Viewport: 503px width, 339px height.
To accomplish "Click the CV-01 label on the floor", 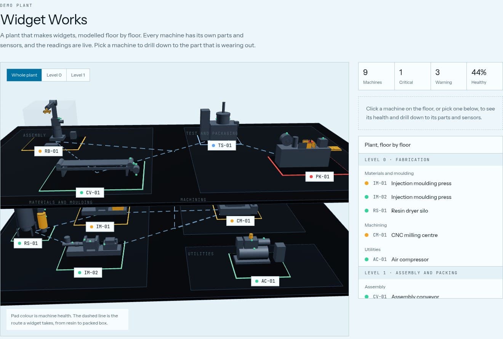I will click(90, 193).
